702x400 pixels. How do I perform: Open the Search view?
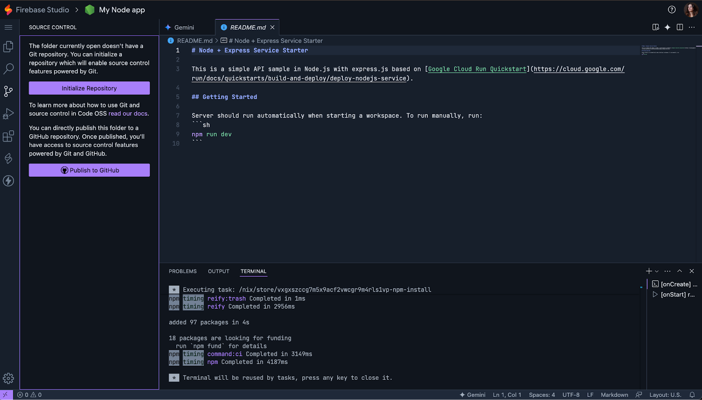pos(8,69)
